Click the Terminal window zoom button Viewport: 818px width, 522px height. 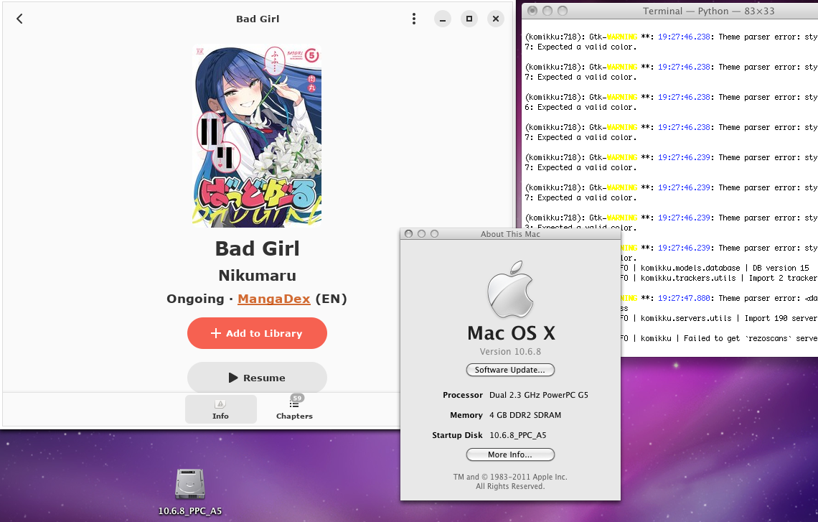click(563, 11)
